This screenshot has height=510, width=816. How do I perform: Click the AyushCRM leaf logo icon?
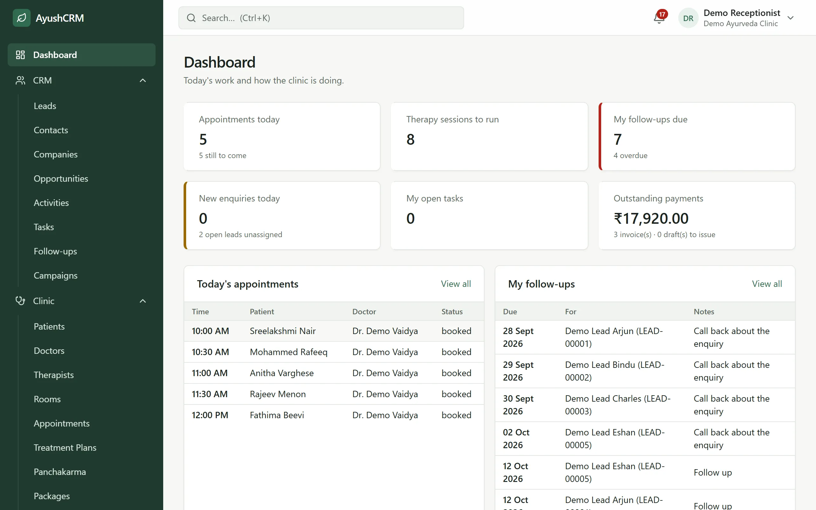[x=22, y=18]
